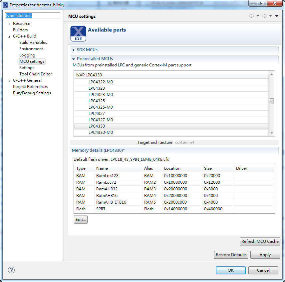285x282 pixels.
Task: Confirm with the OK button
Action: point(231,270)
